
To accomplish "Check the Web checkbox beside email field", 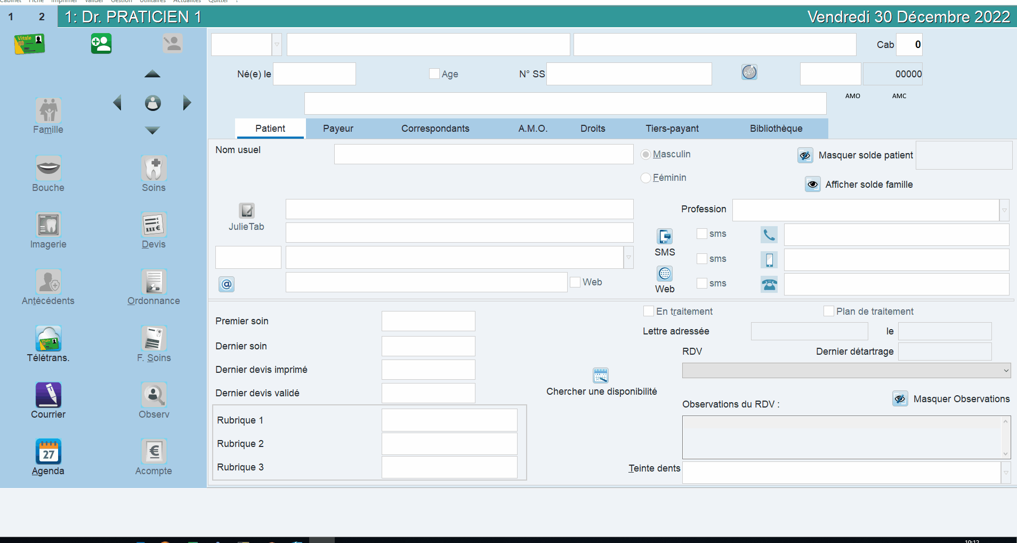I will coord(575,282).
